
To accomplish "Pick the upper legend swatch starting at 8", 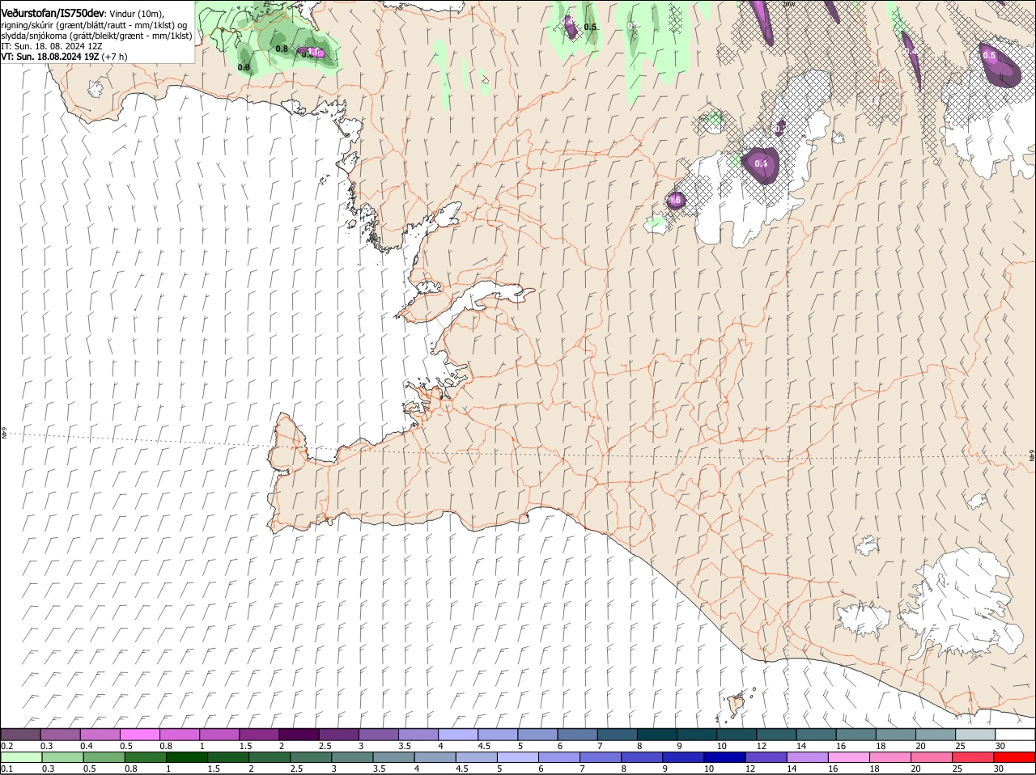I will coord(656,734).
